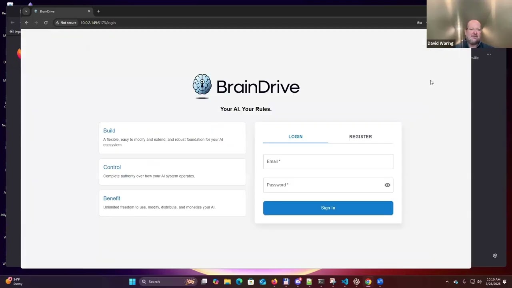
Task: Expand the system tray hidden icons
Action: point(447,282)
